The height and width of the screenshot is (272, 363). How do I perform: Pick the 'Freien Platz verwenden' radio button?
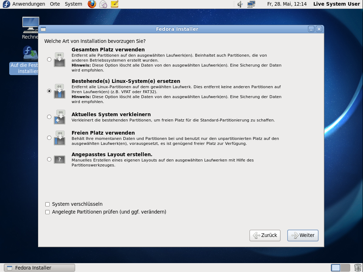49,138
